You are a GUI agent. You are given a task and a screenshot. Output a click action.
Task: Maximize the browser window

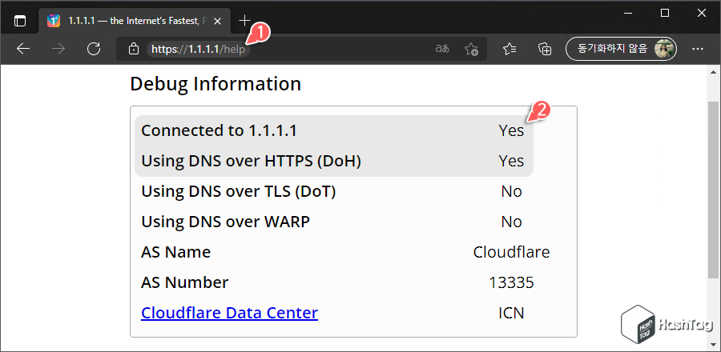(x=664, y=14)
